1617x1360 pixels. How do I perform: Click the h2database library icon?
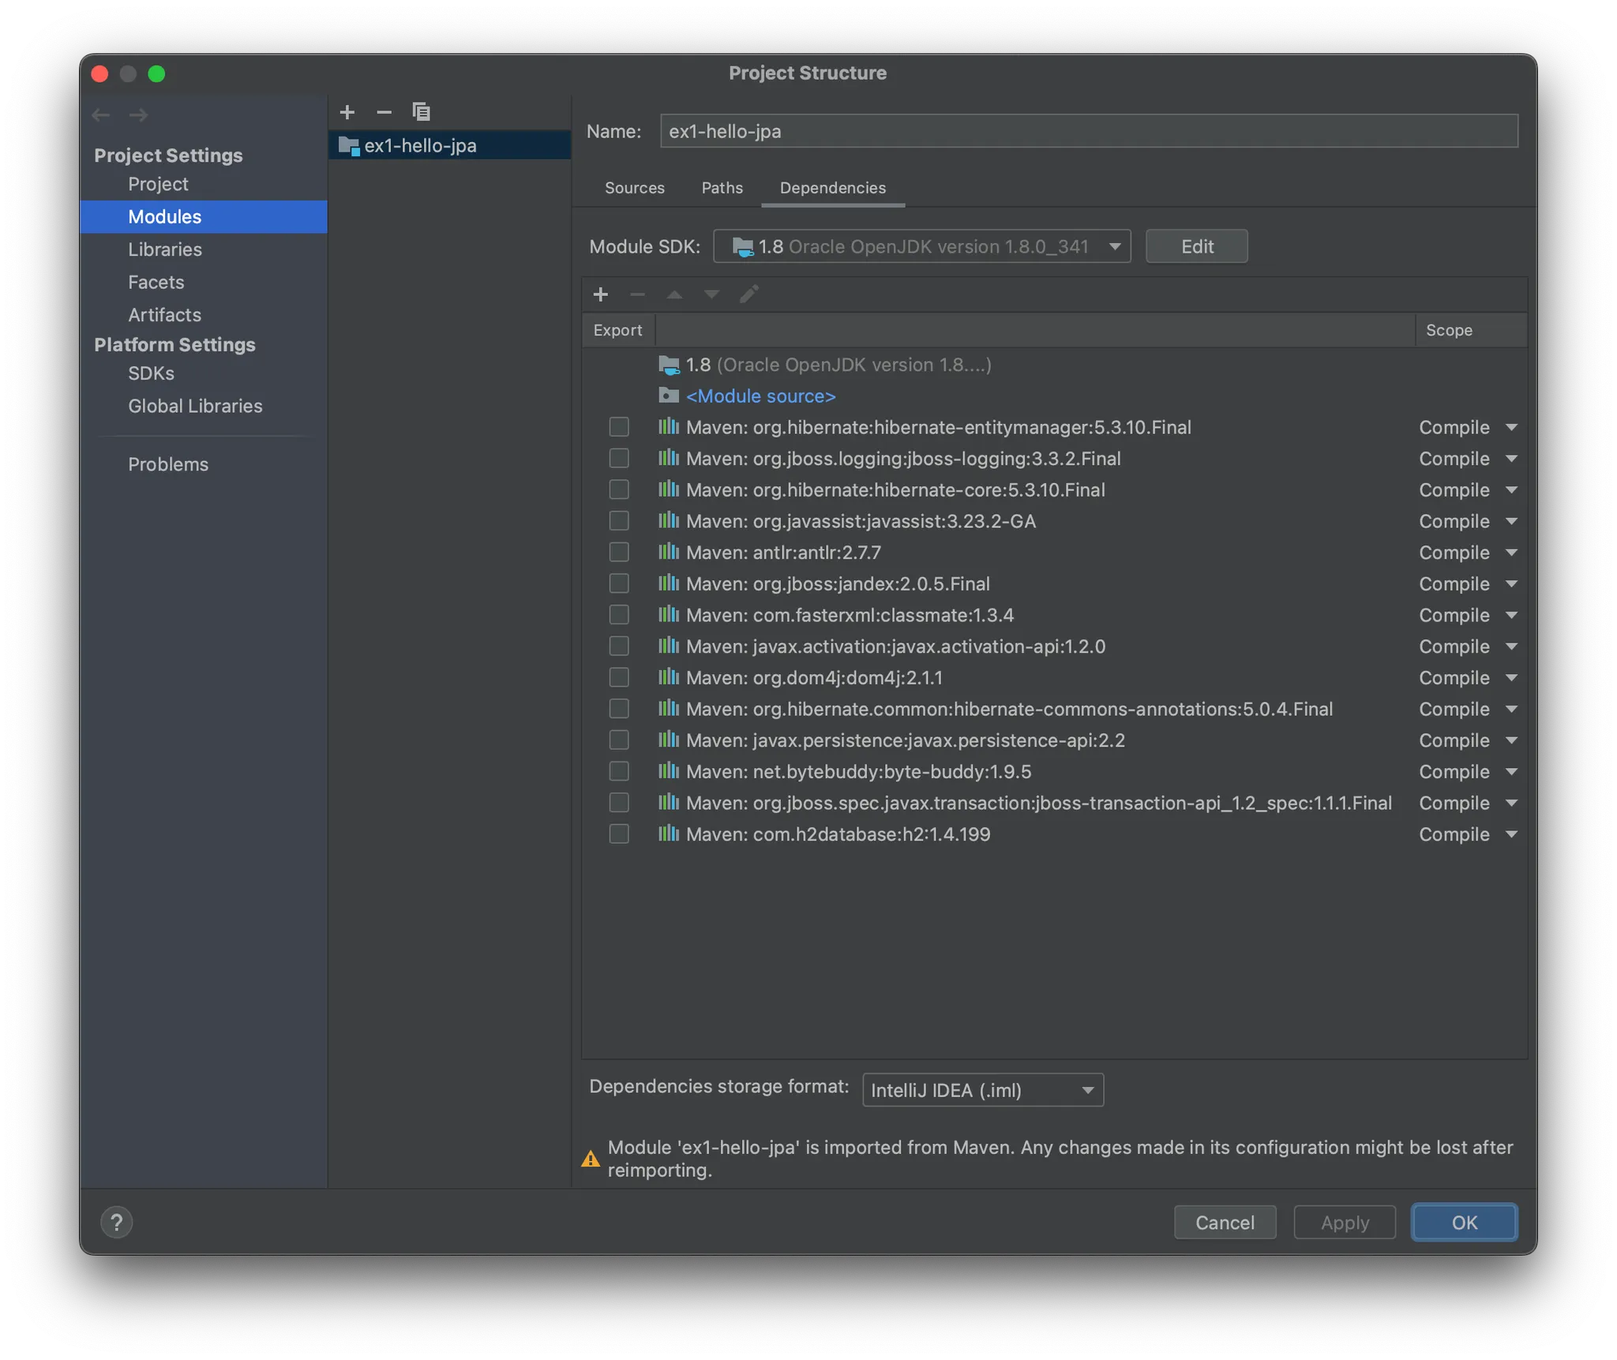point(668,834)
